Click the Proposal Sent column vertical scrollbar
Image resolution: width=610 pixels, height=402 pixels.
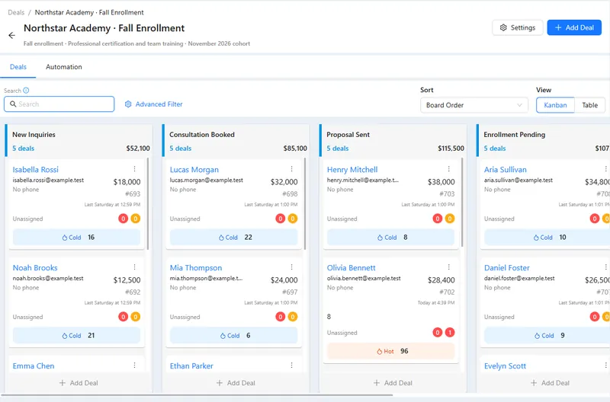pyautogui.click(x=462, y=202)
